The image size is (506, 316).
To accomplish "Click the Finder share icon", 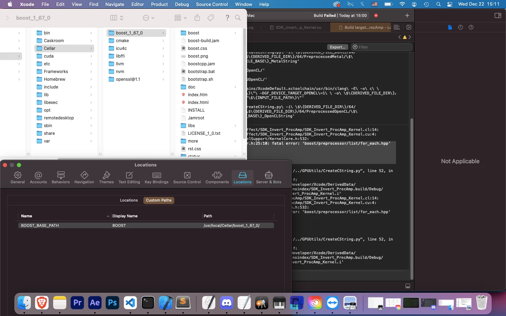I will (x=197, y=18).
